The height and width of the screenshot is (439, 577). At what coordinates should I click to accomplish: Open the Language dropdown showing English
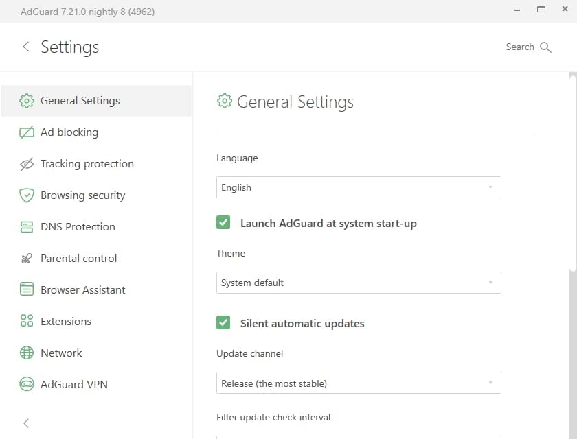point(358,187)
